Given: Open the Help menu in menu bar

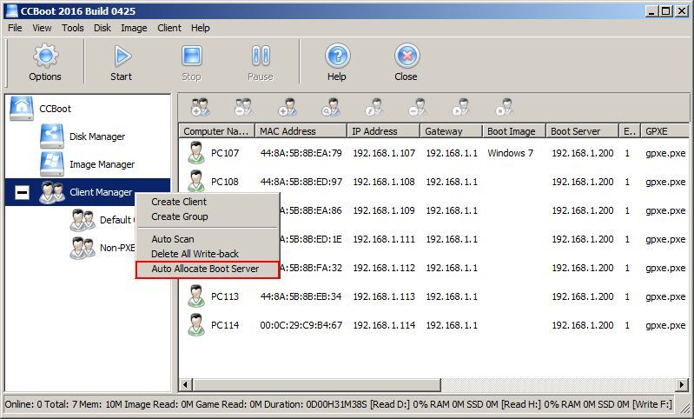Looking at the screenshot, I should click(x=201, y=28).
